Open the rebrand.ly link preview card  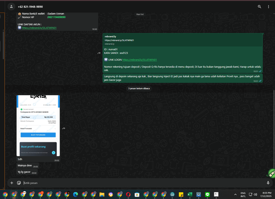183,40
